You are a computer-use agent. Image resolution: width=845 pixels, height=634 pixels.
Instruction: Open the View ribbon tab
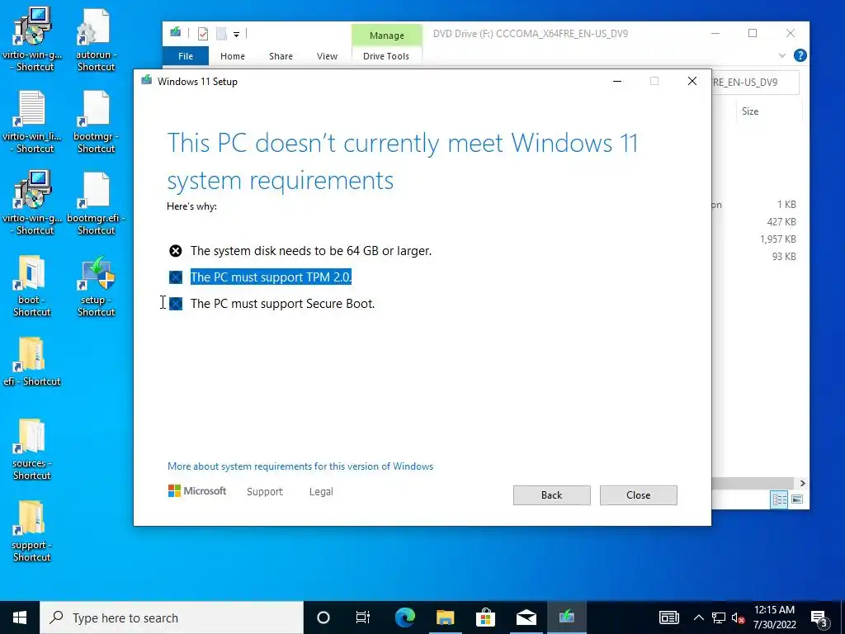327,56
